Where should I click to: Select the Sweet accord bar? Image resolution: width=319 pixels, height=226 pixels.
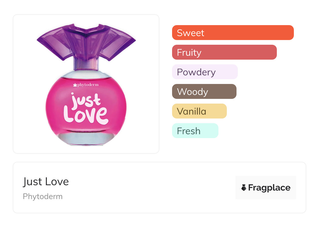tap(233, 33)
